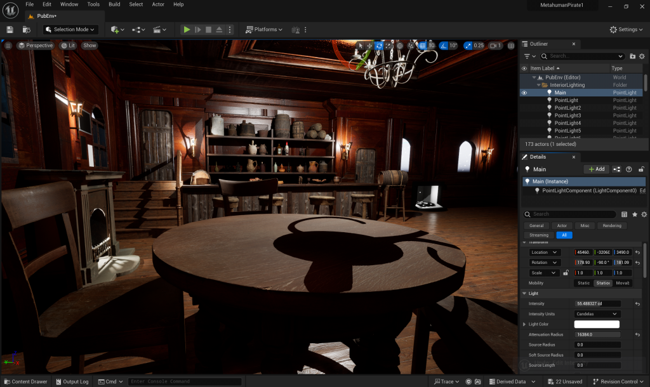650x387 pixels.
Task: Show All Details categories
Action: click(564, 235)
